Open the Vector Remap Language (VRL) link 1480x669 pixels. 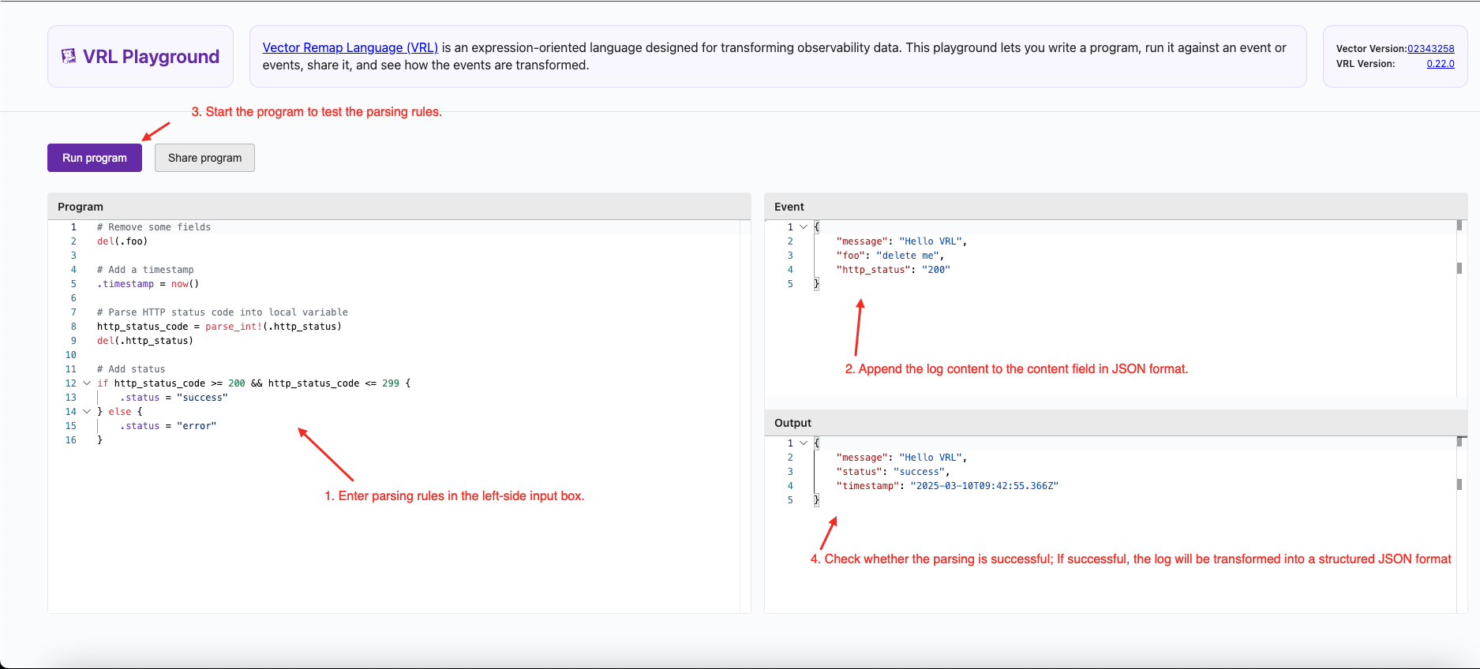(x=350, y=47)
